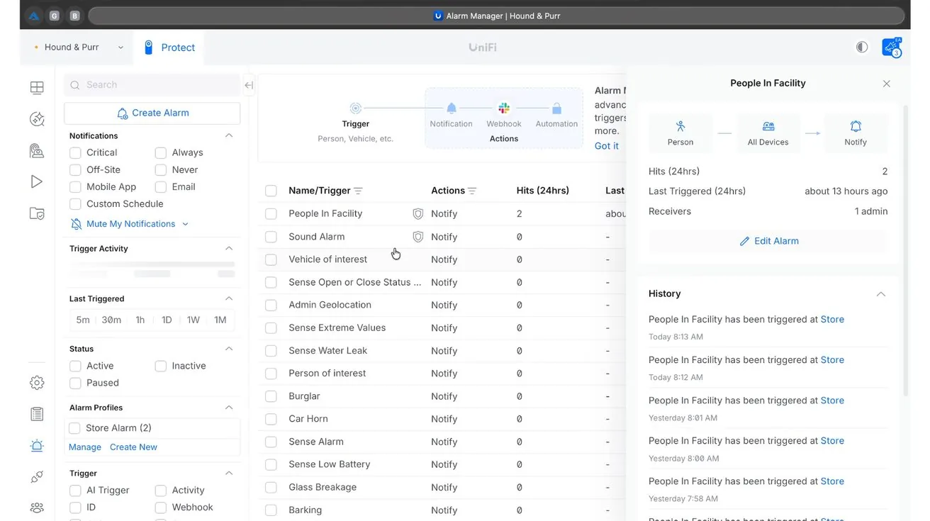930x521 pixels.
Task: Collapse the History section chevron
Action: coord(881,294)
